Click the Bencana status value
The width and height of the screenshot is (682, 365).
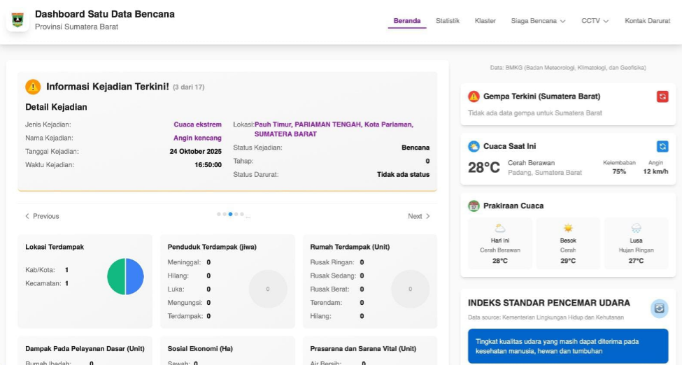tap(415, 148)
